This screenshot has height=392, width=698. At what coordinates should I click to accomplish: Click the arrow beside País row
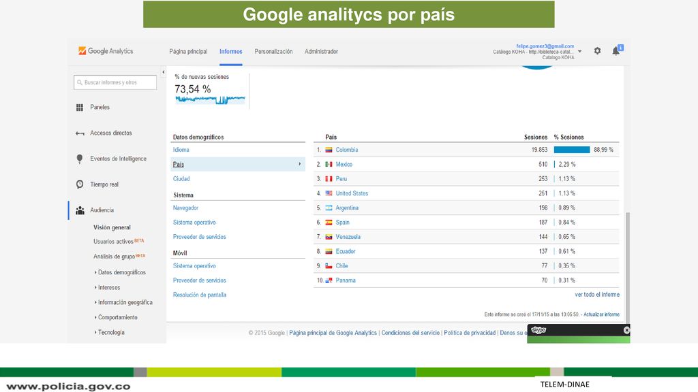click(x=300, y=165)
